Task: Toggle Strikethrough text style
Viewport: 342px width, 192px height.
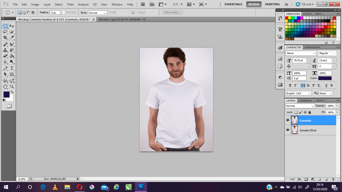Action: (331, 85)
